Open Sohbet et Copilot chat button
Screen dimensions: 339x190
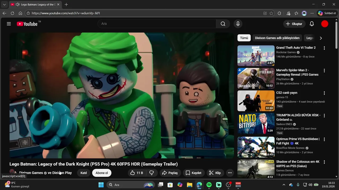[x=327, y=13]
